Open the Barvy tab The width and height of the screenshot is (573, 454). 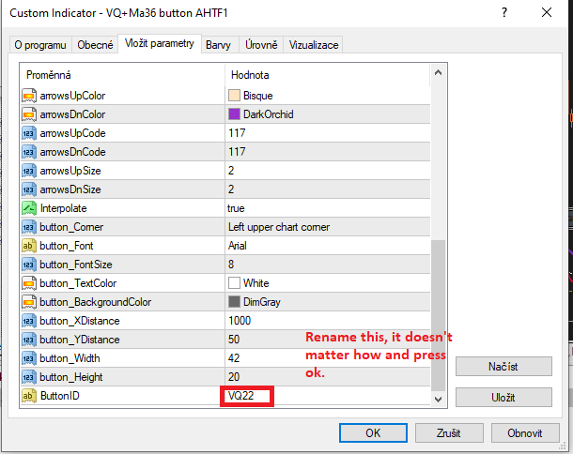click(218, 45)
